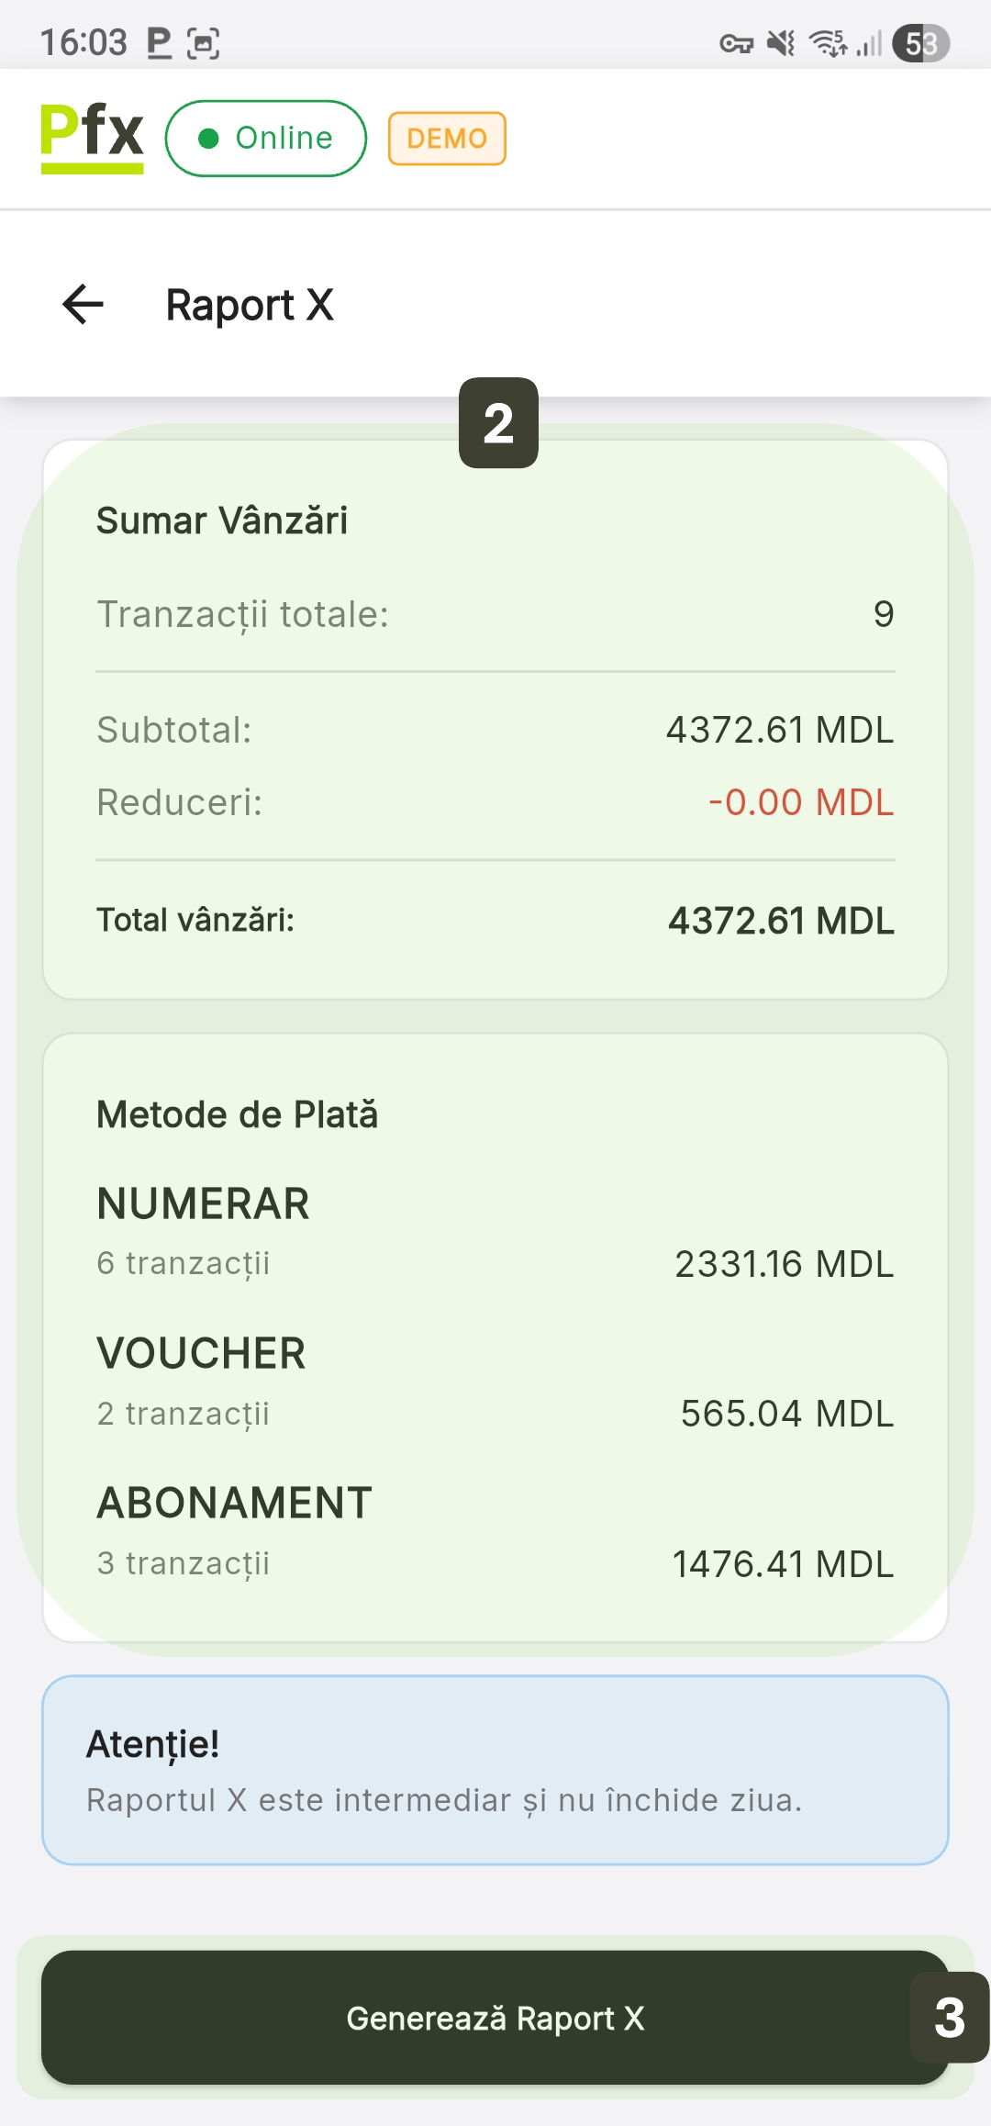Tap the Pfx logo
This screenshot has height=2126, width=991.
click(92, 138)
